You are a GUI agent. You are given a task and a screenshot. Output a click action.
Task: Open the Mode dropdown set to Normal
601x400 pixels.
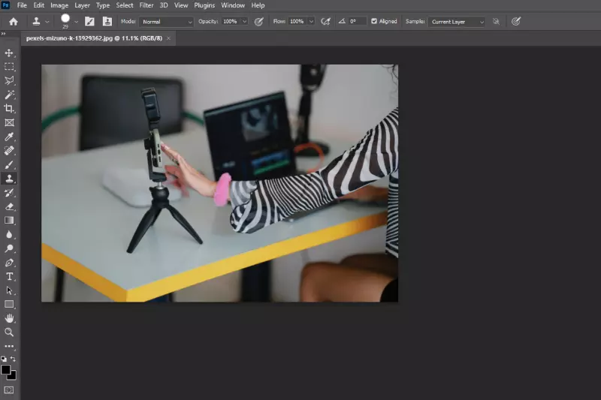click(166, 22)
